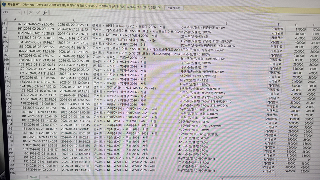Select the price cell 170000
This screenshot has width=320, height=180.
[300, 29]
